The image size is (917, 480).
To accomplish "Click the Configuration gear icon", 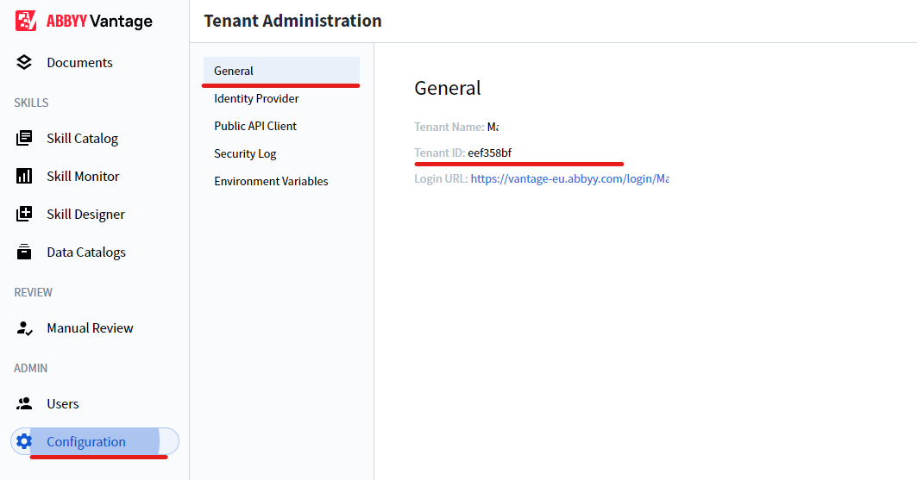I will pos(24,441).
